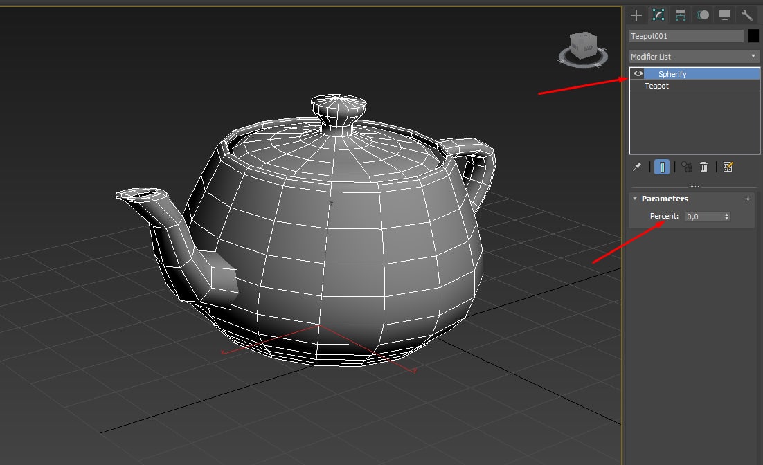The width and height of the screenshot is (763, 465).
Task: Click the Parameters rollout grip handle
Action: tap(747, 199)
